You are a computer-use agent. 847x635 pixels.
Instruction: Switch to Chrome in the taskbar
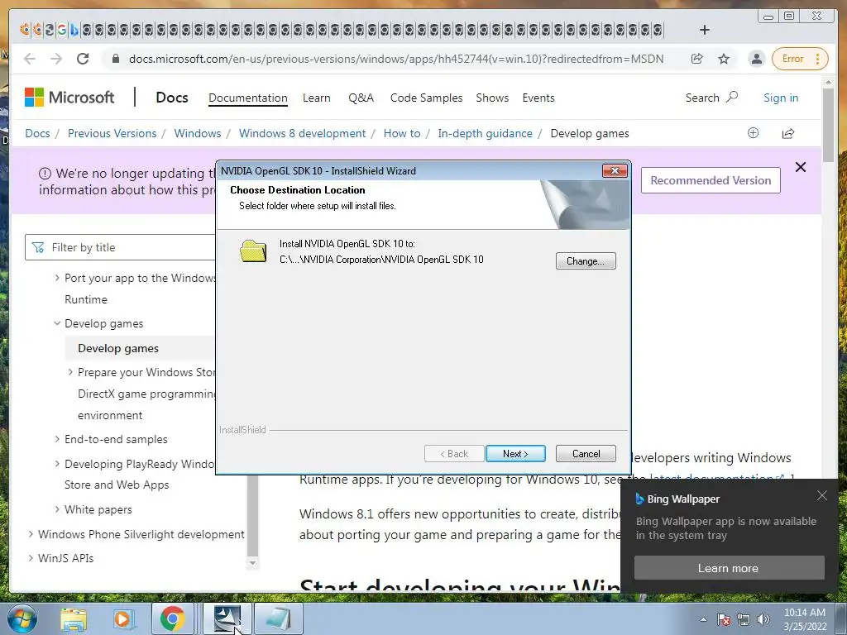172,618
